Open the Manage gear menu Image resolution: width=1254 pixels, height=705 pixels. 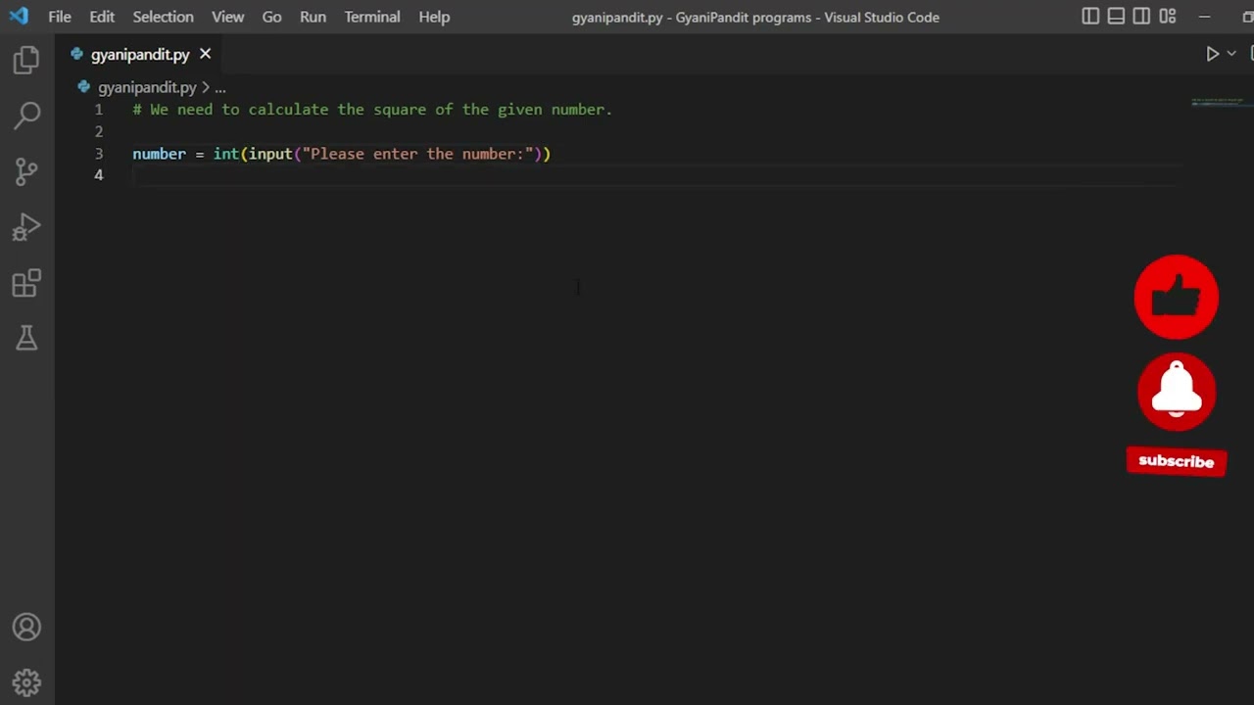coord(26,682)
